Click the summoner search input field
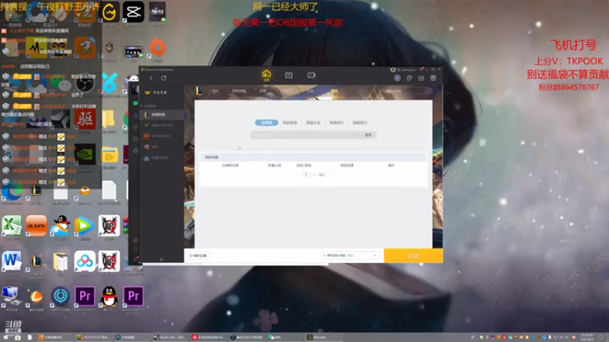609x342 pixels. (x=306, y=135)
